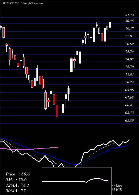This screenshot has width=139, height=195.
Task: Click the purple 50MA line segment
Action: coord(29,148)
